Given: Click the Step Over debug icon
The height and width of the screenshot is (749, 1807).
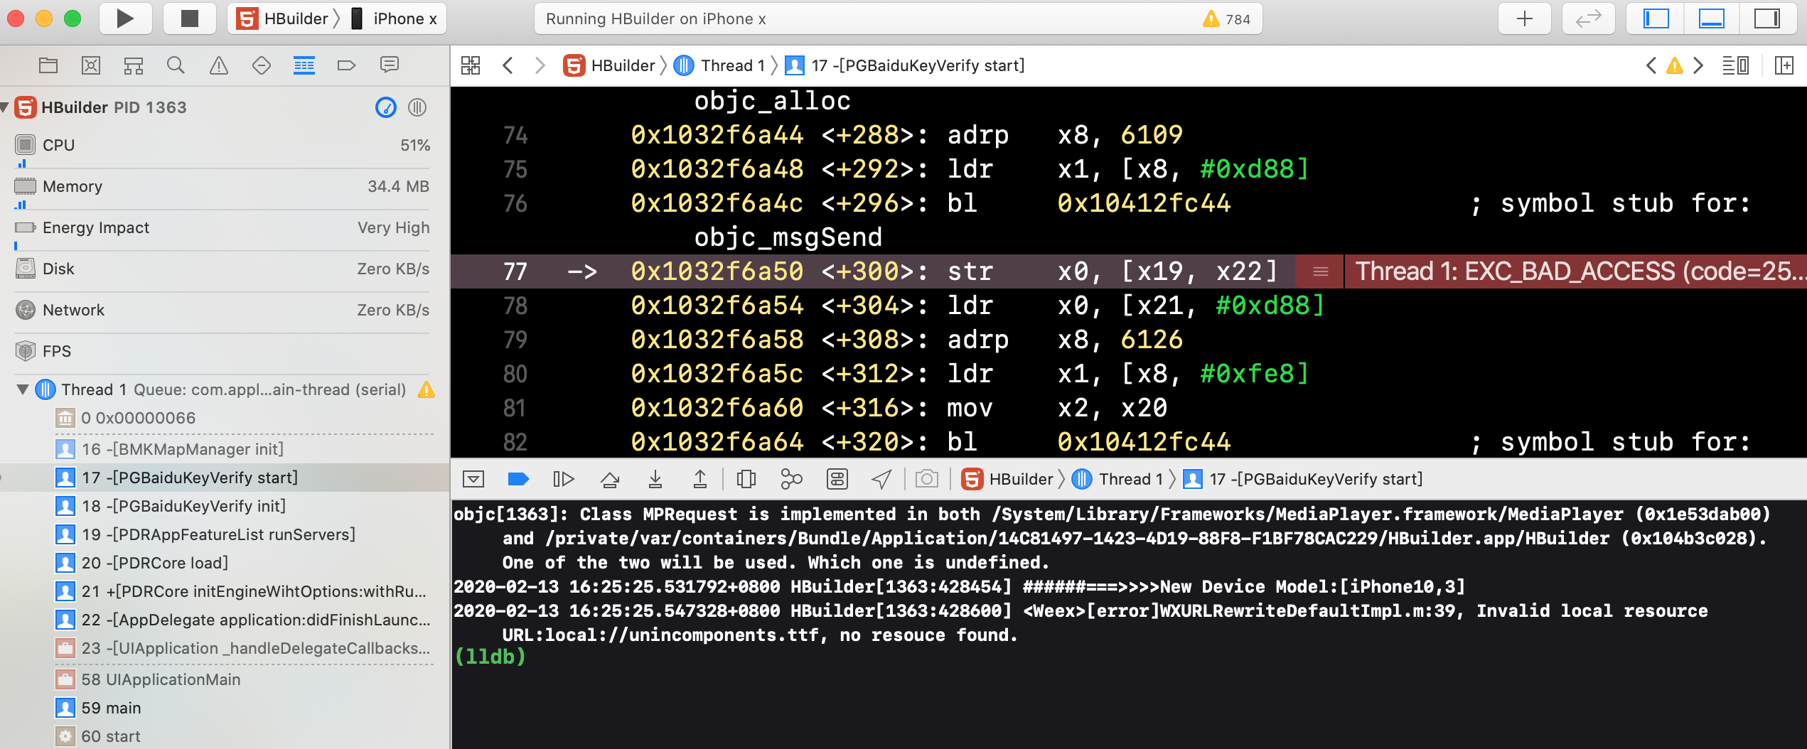Looking at the screenshot, I should click(609, 480).
